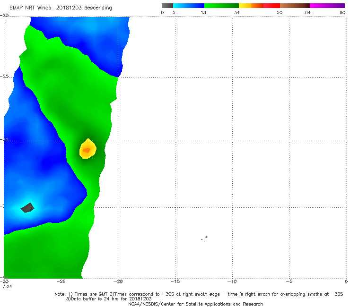Click the latitude label '-25' on left axis

(4, 77)
